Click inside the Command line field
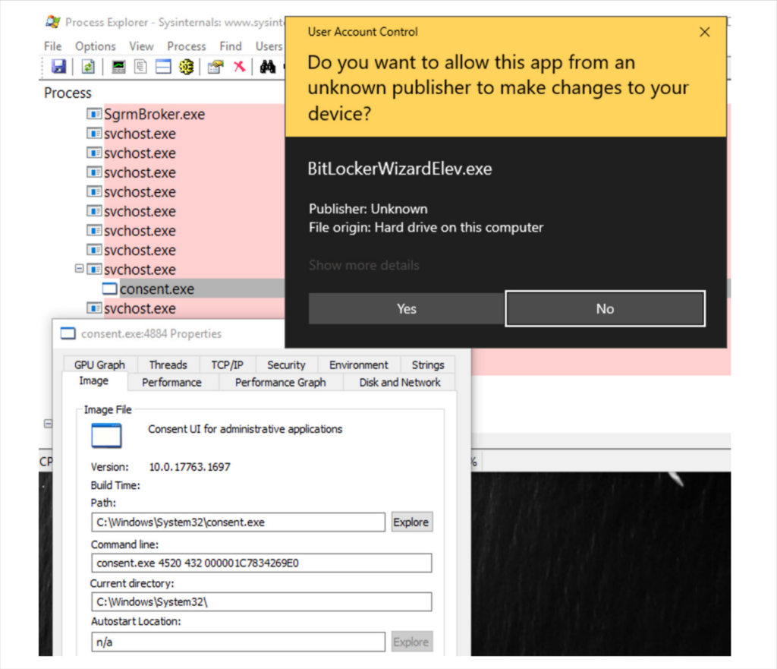The width and height of the screenshot is (777, 669). tap(262, 563)
